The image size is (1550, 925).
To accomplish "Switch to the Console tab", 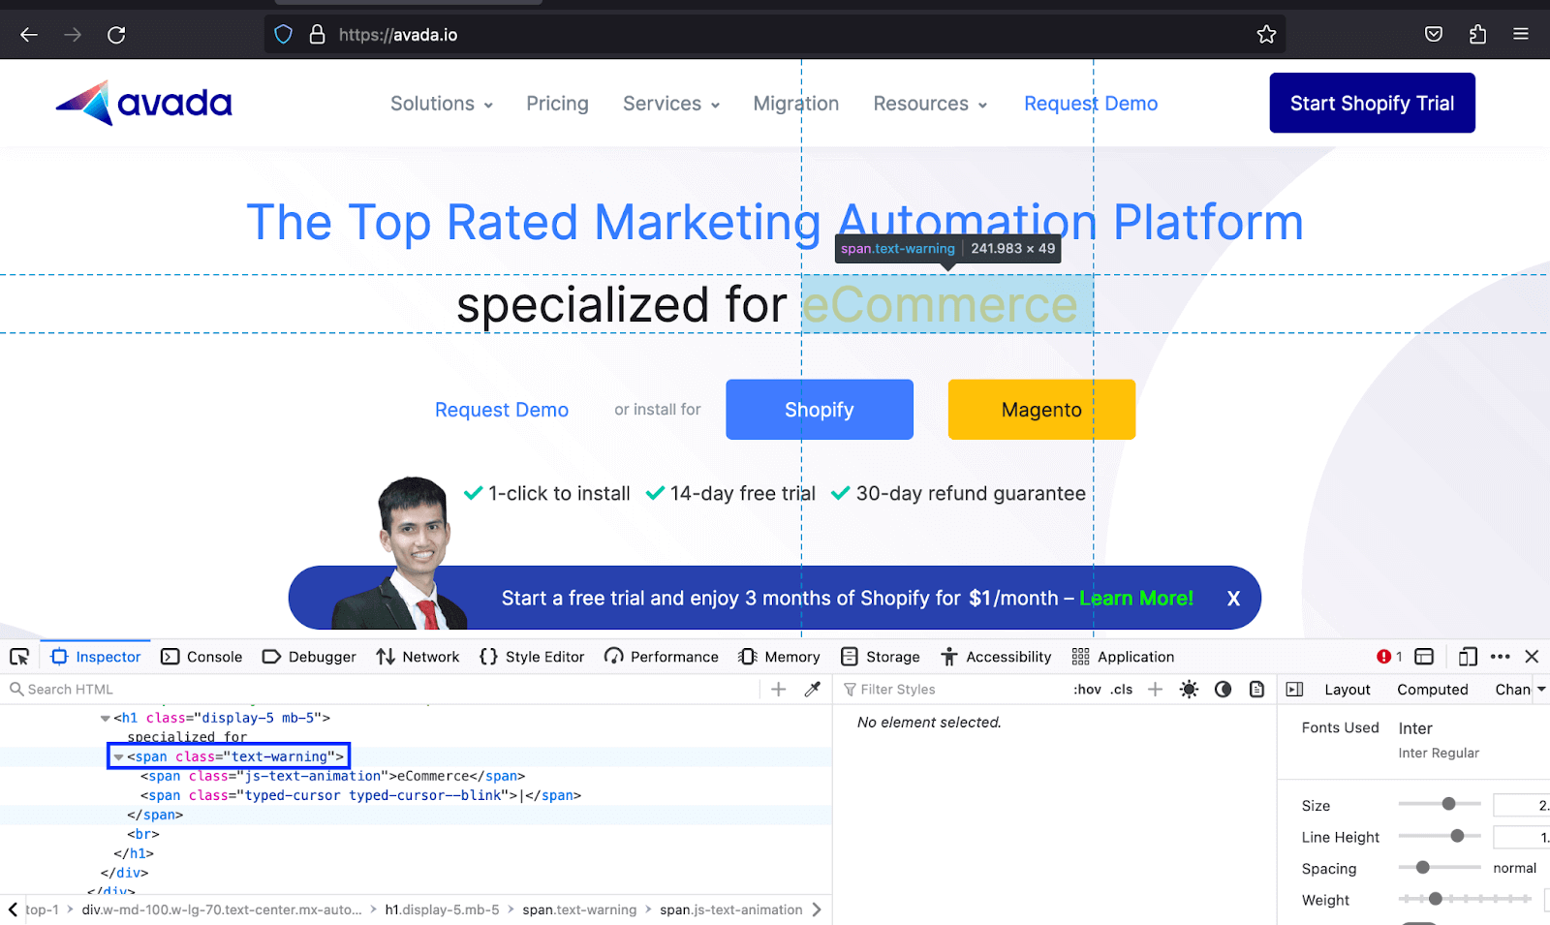I will pos(201,656).
